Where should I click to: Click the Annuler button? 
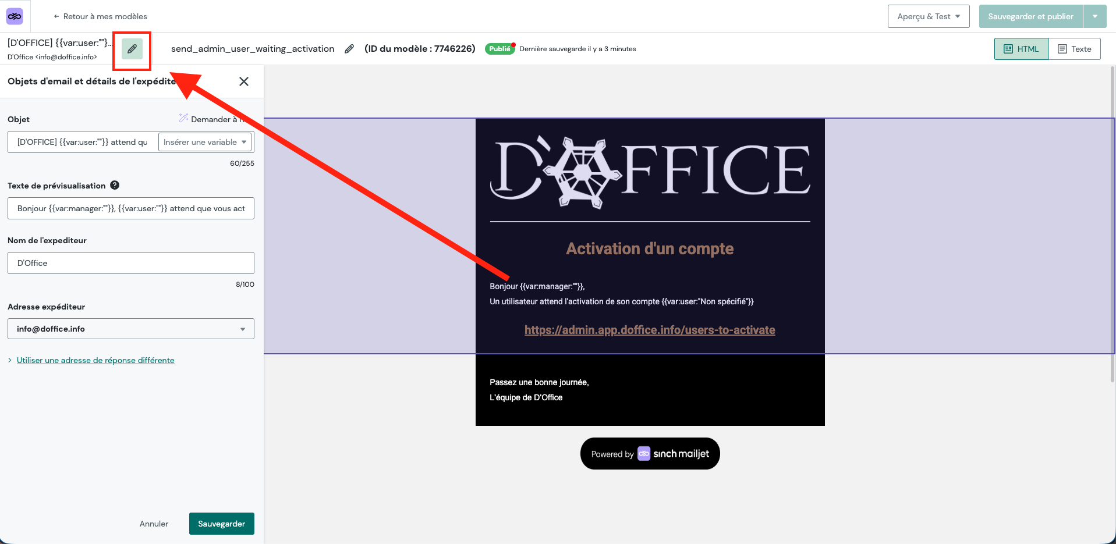pyautogui.click(x=153, y=524)
